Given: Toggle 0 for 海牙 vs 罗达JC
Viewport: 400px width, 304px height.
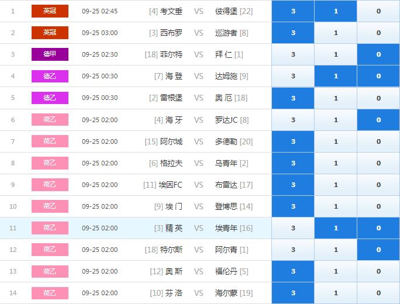Looking at the screenshot, I should pos(378,120).
